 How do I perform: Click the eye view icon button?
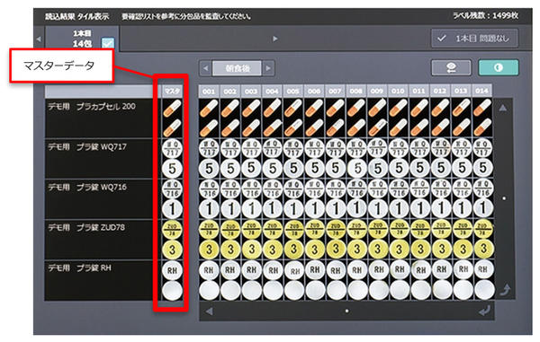[451, 67]
